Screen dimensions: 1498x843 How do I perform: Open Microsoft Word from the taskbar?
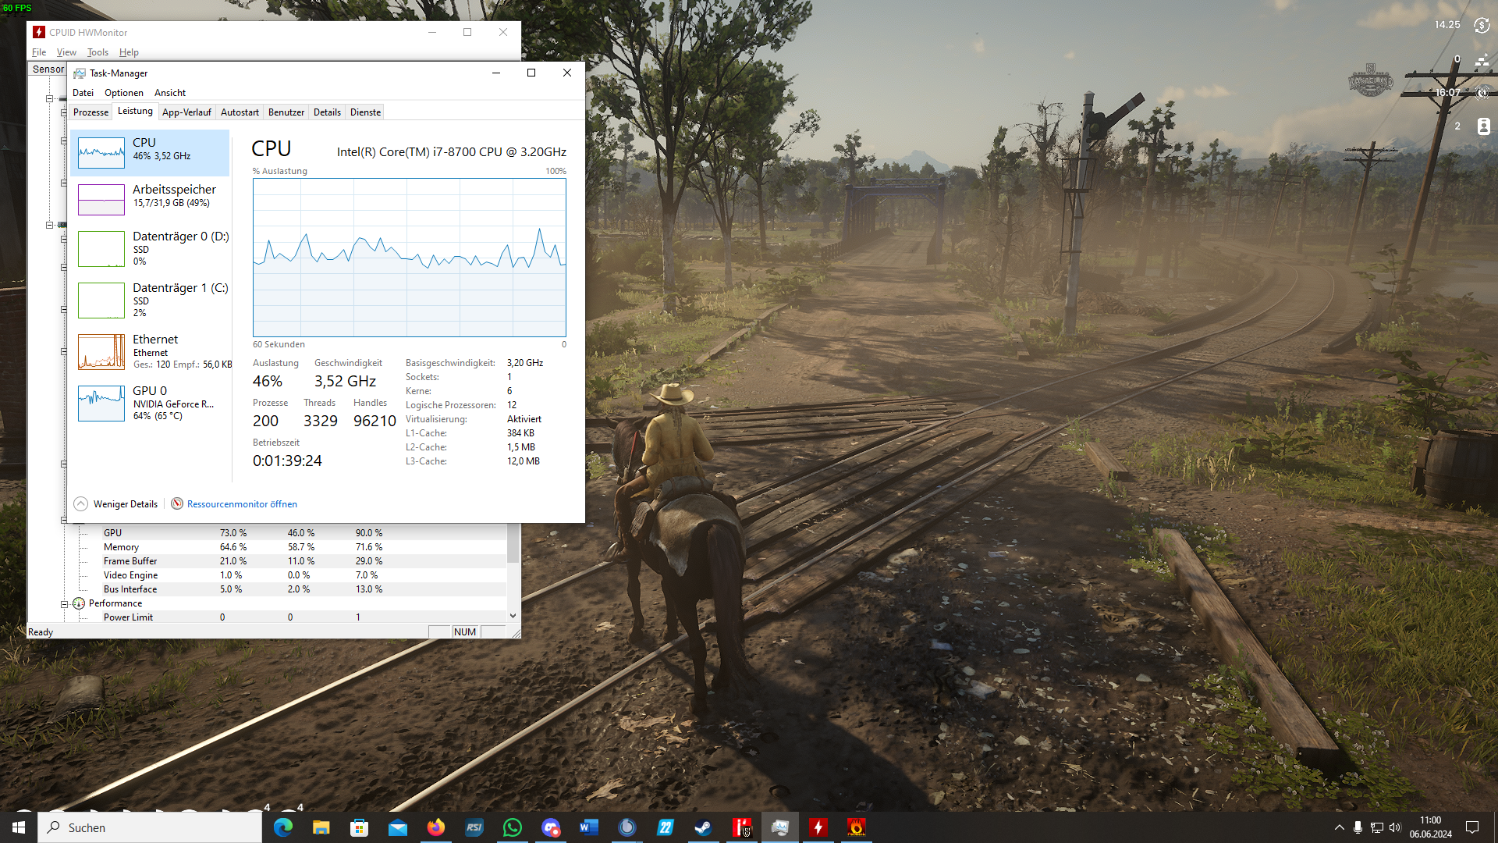pos(588,827)
